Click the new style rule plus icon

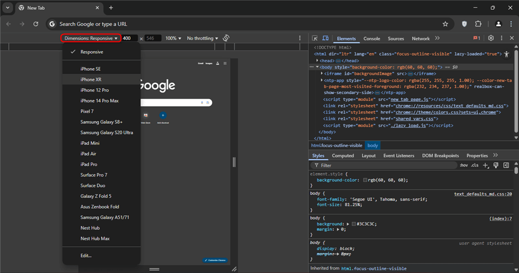point(486,165)
